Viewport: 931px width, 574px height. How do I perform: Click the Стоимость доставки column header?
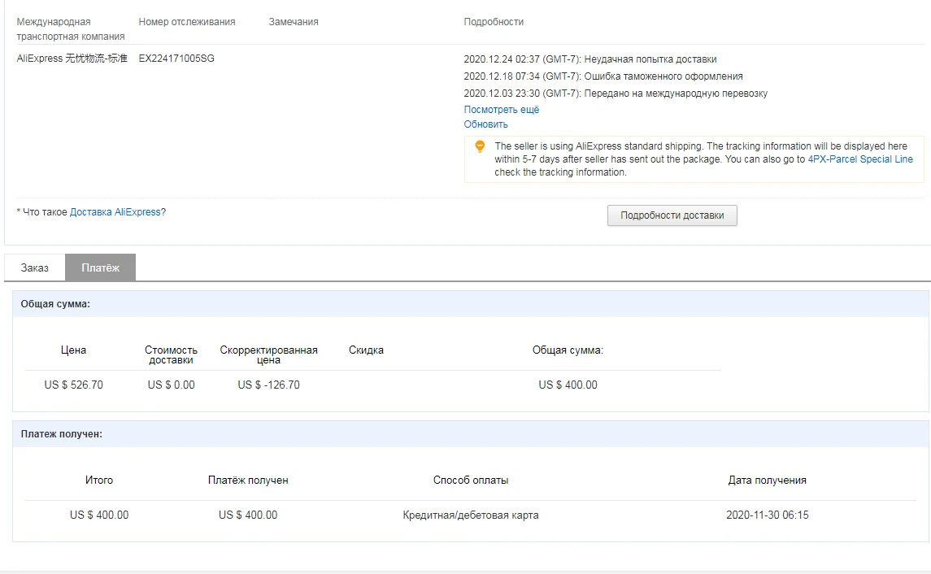(x=171, y=355)
